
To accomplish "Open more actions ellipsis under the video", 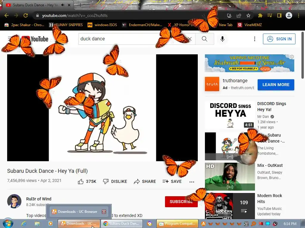I will coord(192,182).
